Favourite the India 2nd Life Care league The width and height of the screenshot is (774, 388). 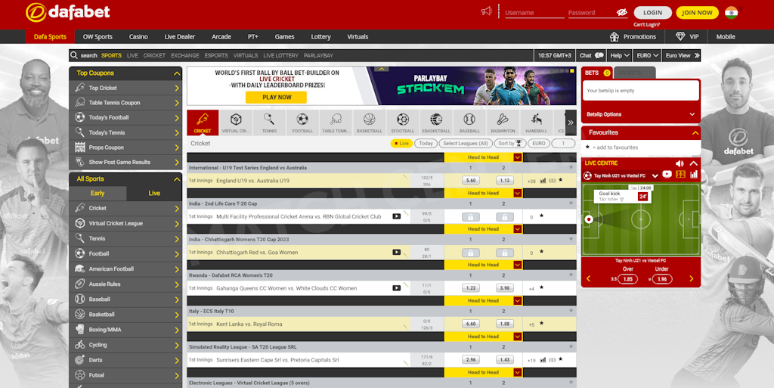[x=571, y=203]
